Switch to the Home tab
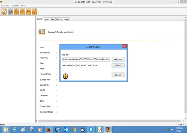This screenshot has width=187, height=133. 53,19
